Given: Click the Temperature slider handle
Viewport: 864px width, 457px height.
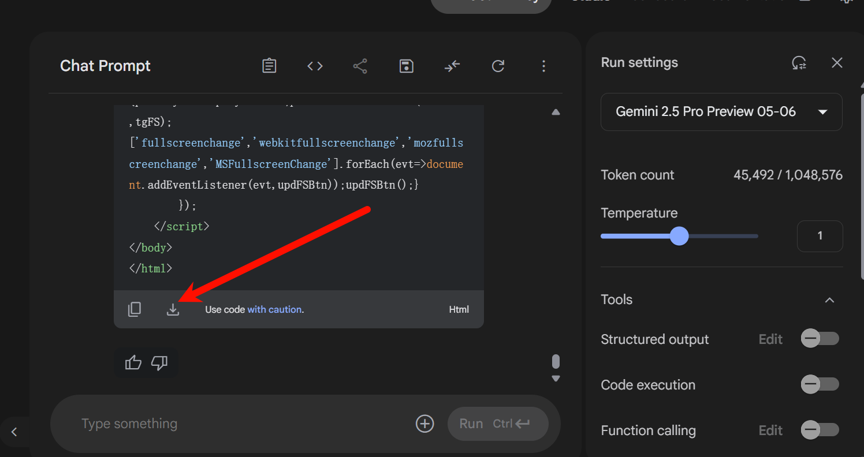Looking at the screenshot, I should 679,236.
